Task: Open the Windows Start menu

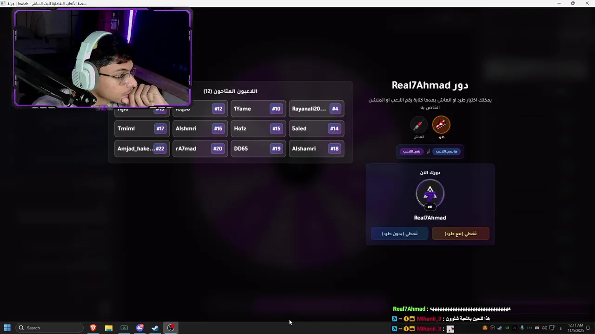Action: [x=7, y=328]
